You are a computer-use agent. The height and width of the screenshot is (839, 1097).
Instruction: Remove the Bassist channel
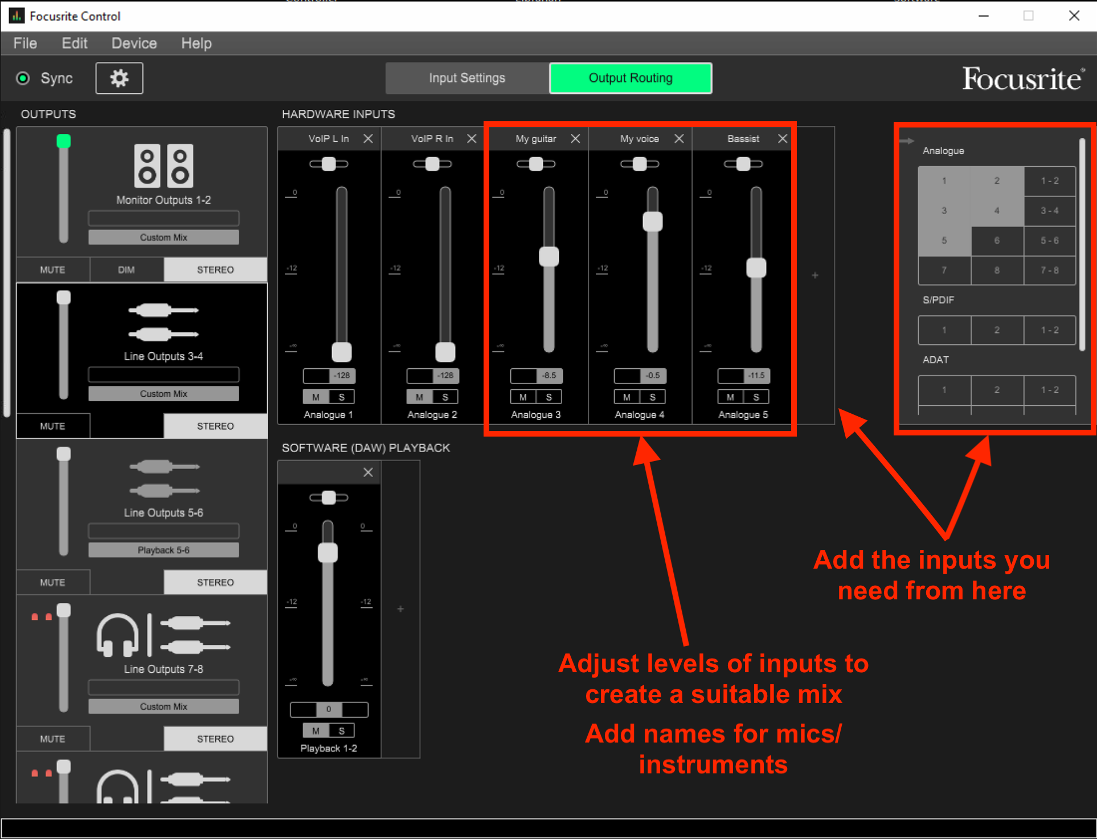(x=783, y=139)
